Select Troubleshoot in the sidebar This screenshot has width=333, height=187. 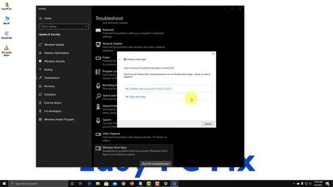(52, 78)
